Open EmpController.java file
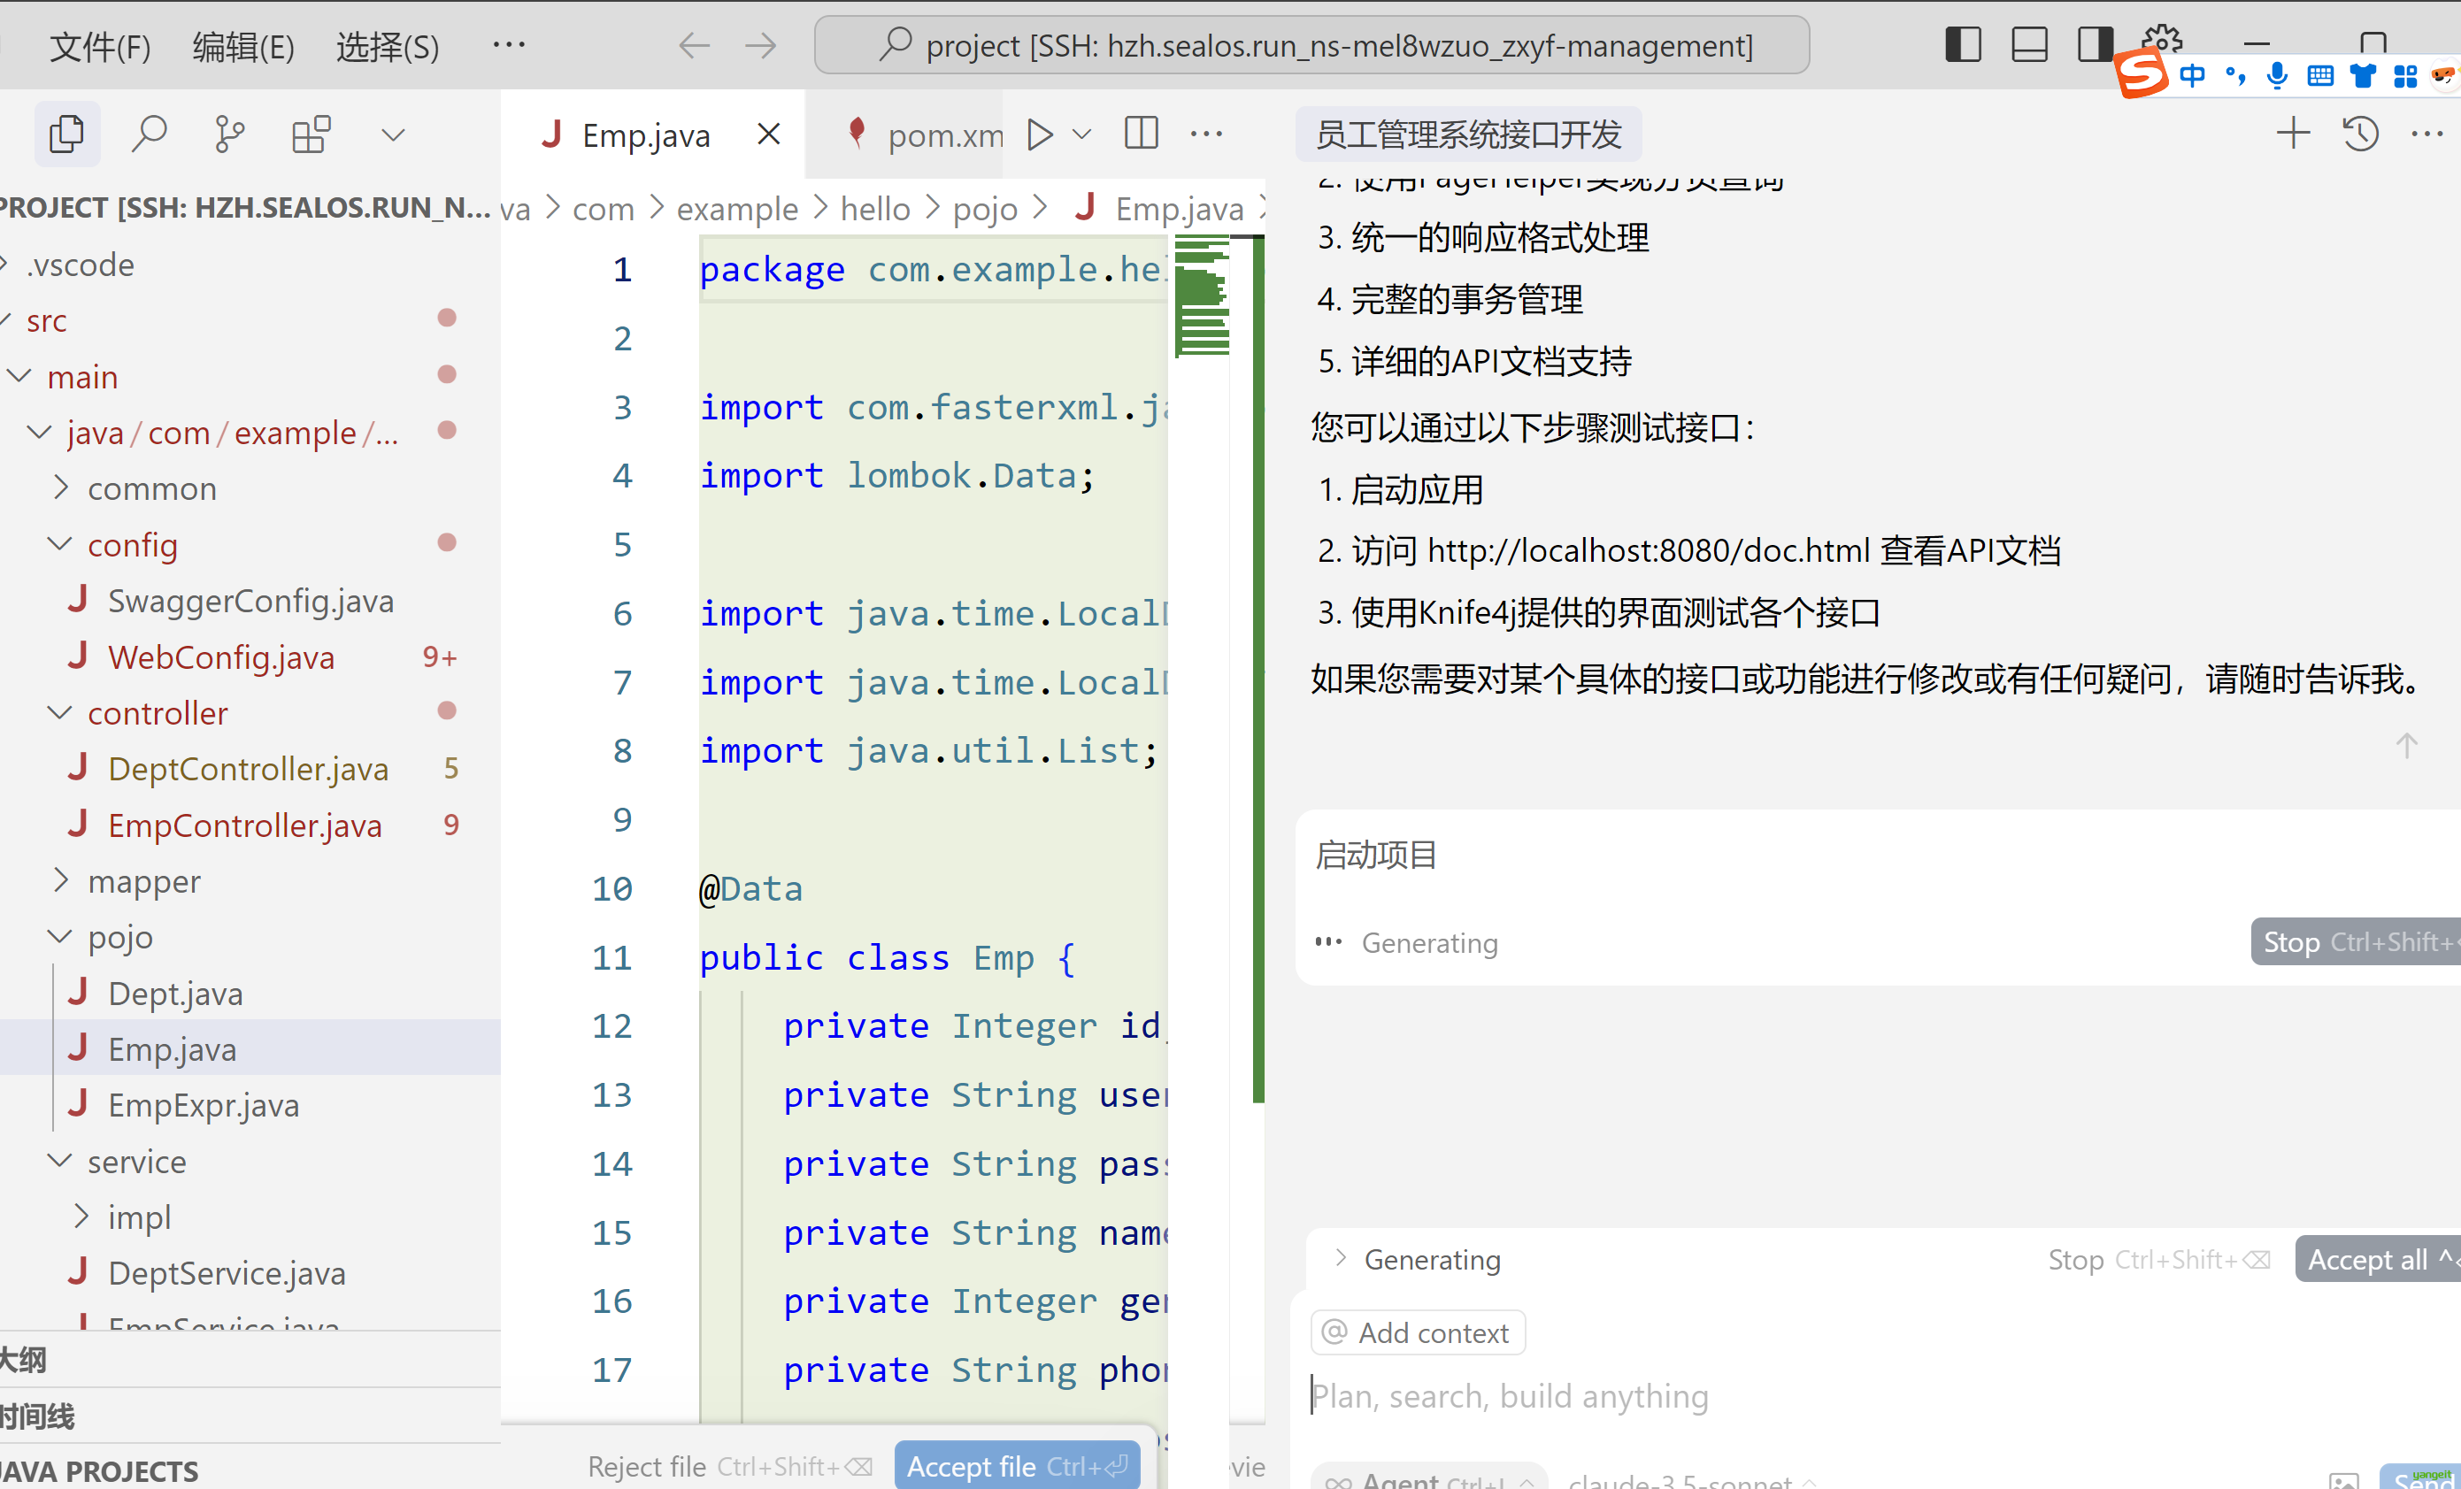Viewport: 2461px width, 1489px height. coord(245,825)
